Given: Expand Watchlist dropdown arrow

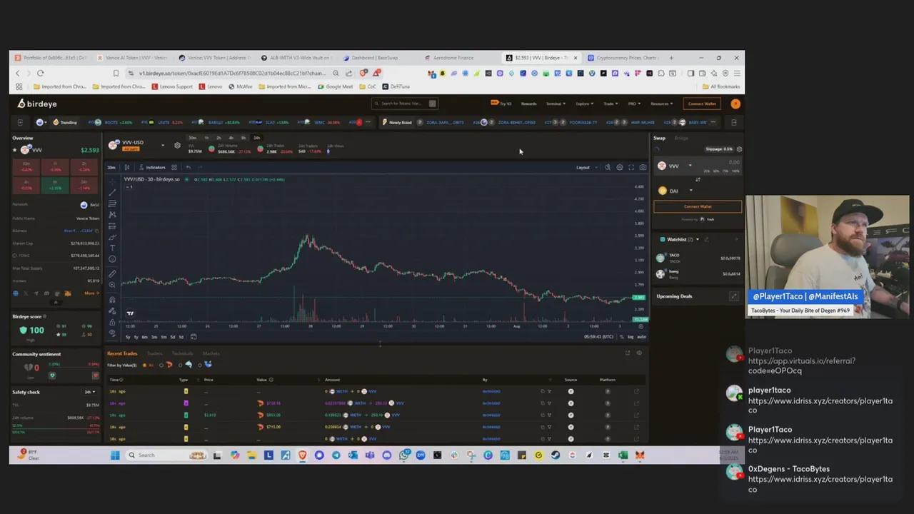Looking at the screenshot, I should click(698, 239).
